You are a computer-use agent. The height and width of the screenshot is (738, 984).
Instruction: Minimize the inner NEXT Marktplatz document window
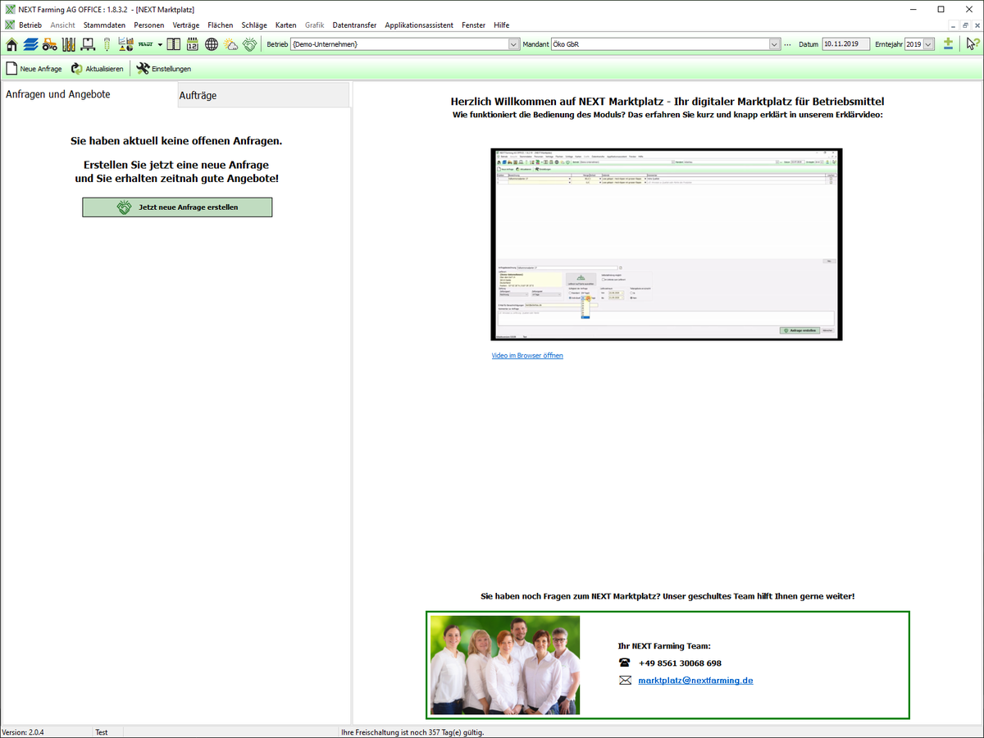click(953, 25)
